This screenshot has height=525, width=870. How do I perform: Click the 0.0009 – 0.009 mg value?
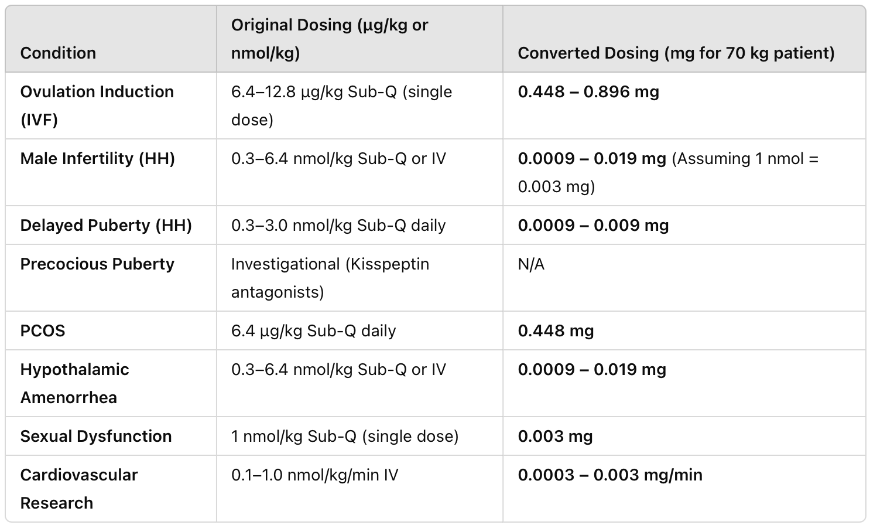click(x=593, y=225)
